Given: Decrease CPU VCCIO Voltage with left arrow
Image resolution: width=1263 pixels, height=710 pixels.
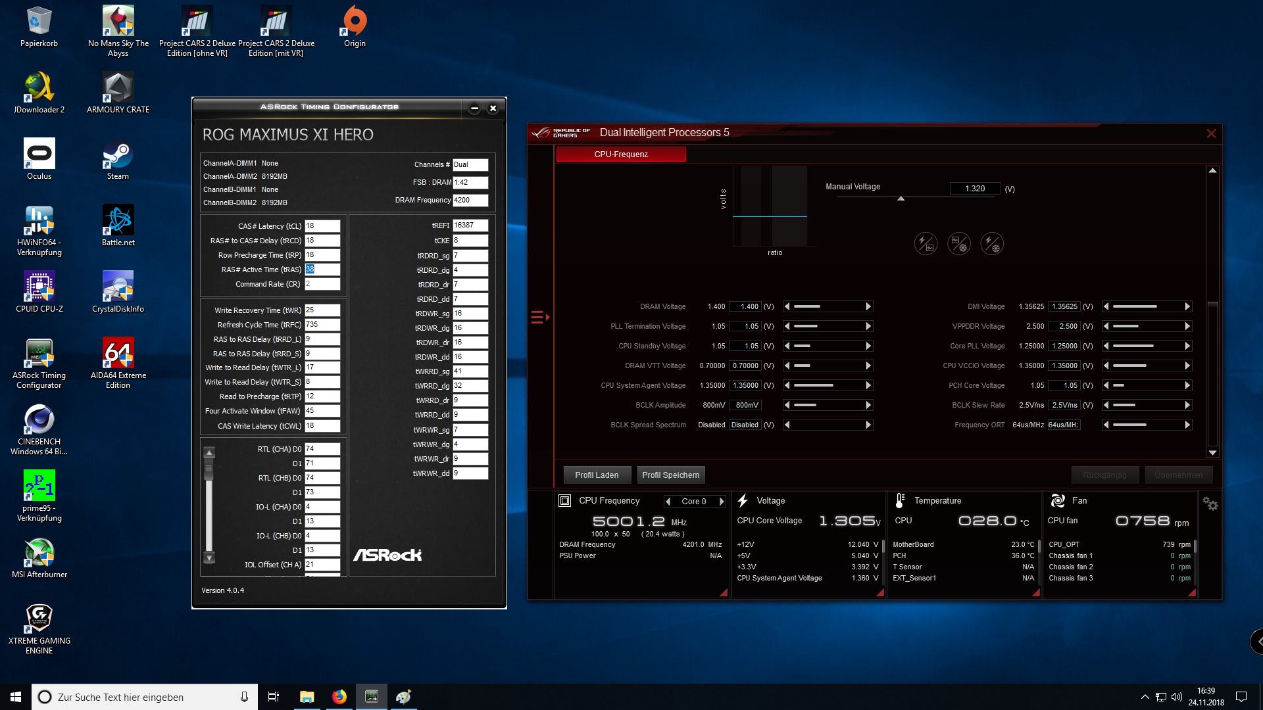Looking at the screenshot, I should pos(1106,366).
